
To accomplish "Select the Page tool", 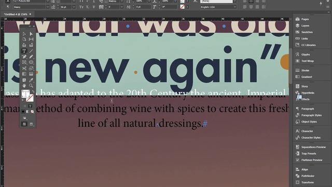I will point(24,39).
